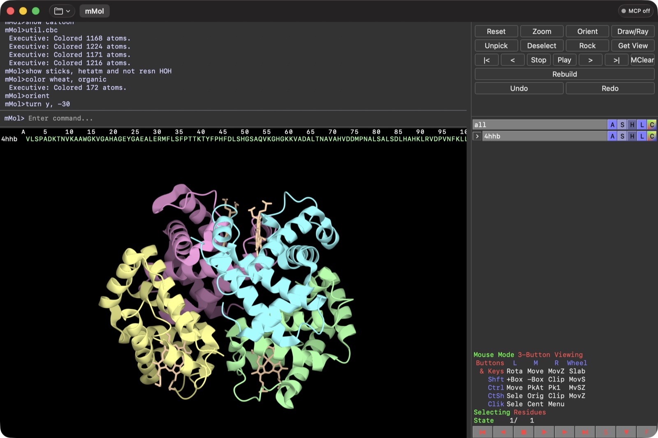Toggle the S sequence viewer icon

[x=606, y=432]
